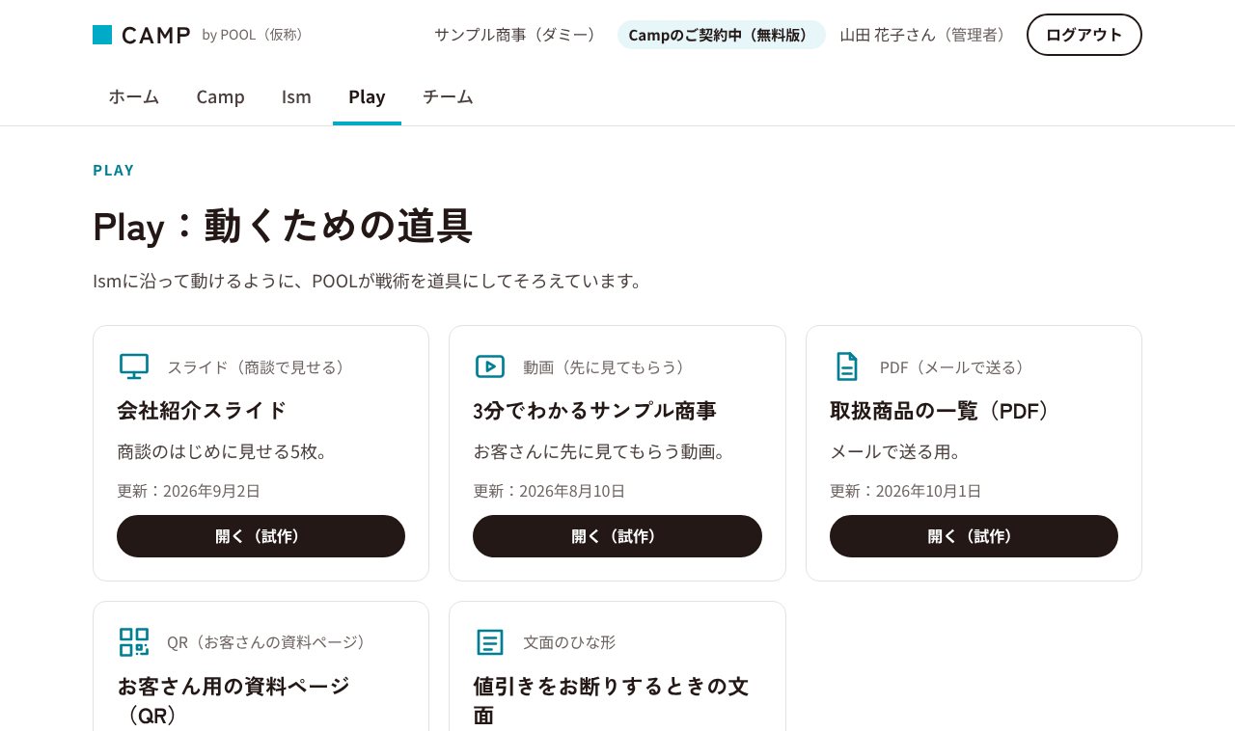Click the PDF document icon on 取扱商品の一覧 card
The width and height of the screenshot is (1235, 731).
(846, 366)
